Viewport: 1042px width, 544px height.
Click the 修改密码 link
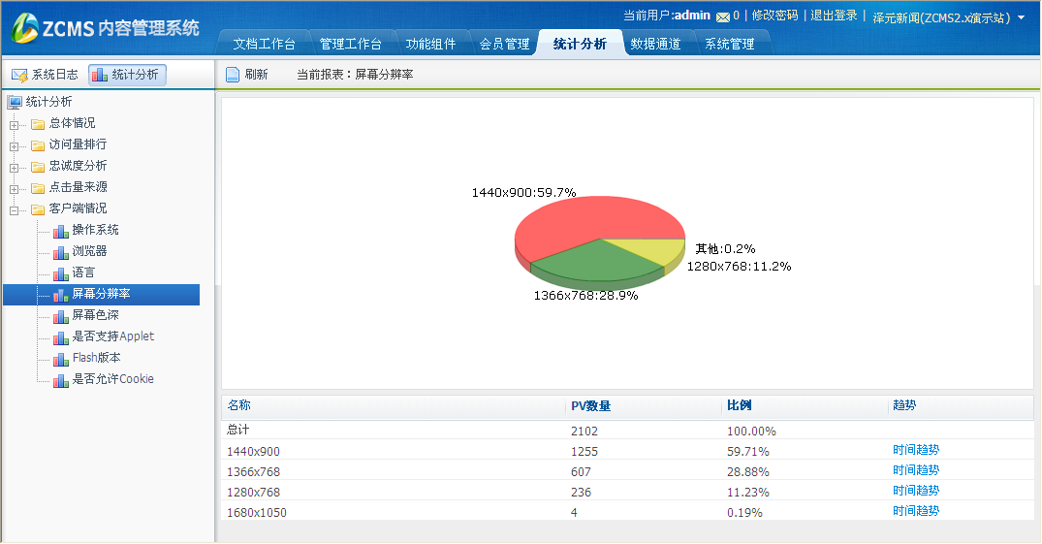coord(774,16)
